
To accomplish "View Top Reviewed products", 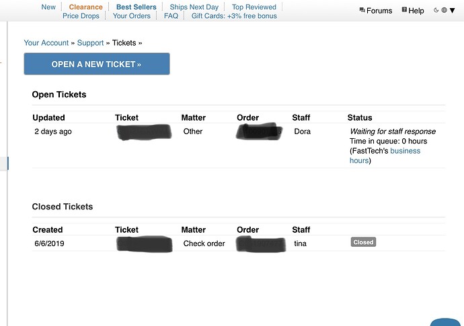I will (254, 7).
